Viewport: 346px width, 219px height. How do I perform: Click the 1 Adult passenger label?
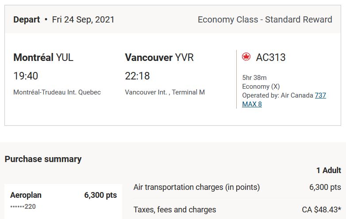(x=329, y=170)
